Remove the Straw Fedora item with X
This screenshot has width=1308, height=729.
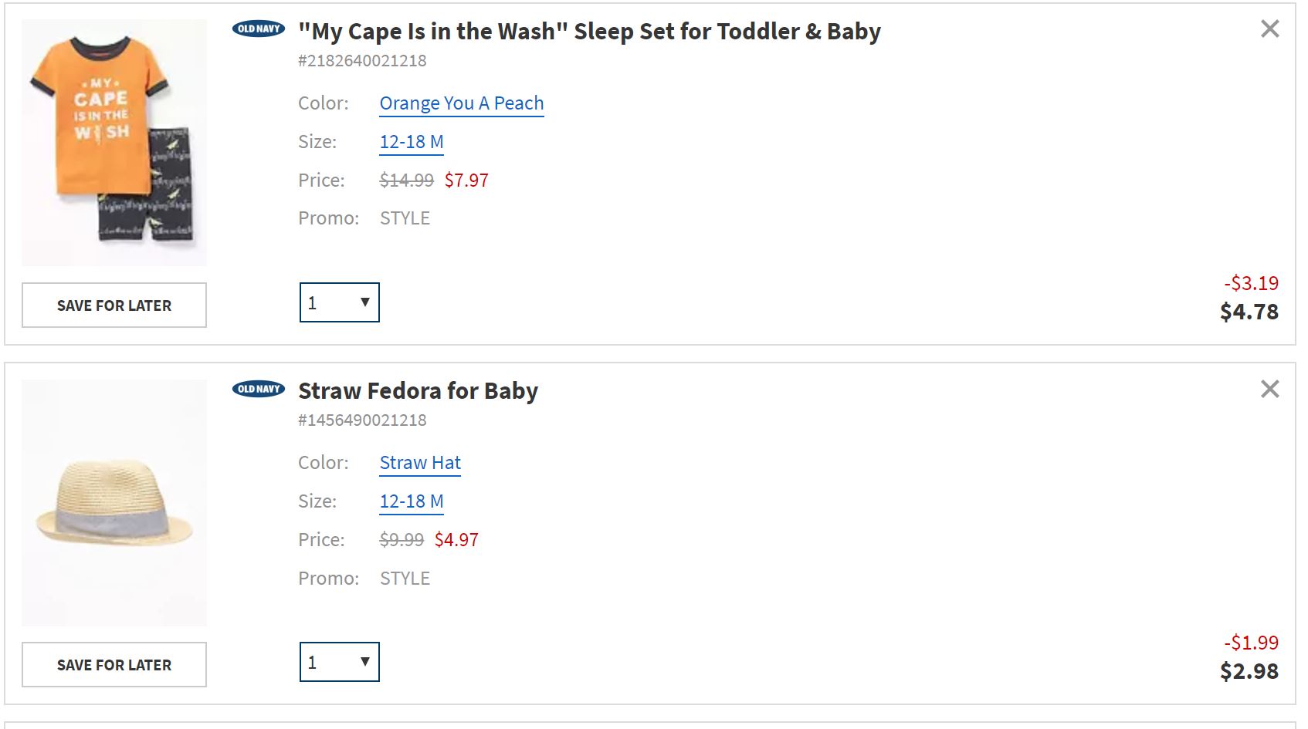[1269, 389]
